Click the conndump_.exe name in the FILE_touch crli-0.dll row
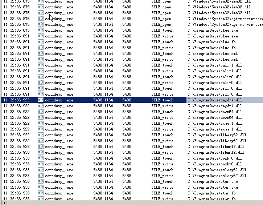The height and width of the screenshot is (205, 263). (59, 89)
